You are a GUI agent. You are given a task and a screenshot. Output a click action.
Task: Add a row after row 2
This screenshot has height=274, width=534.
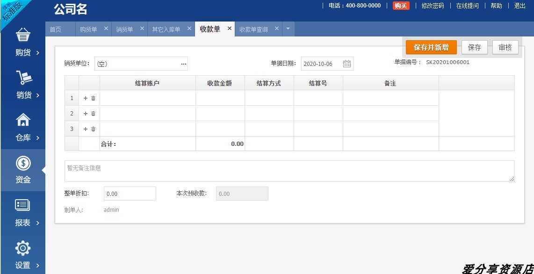(x=86, y=113)
